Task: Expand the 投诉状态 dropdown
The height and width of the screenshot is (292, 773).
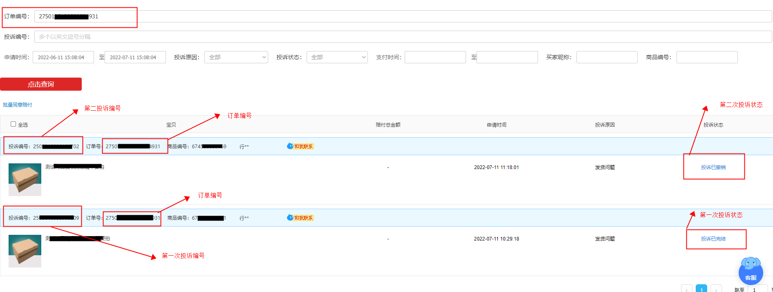Action: coord(337,57)
